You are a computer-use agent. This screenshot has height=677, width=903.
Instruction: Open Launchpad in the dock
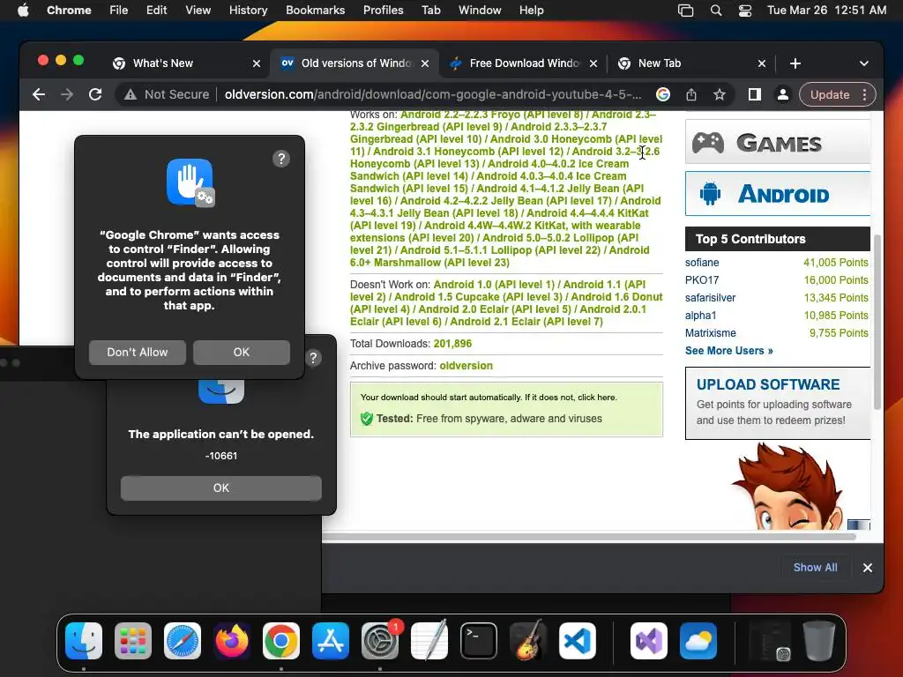click(133, 641)
